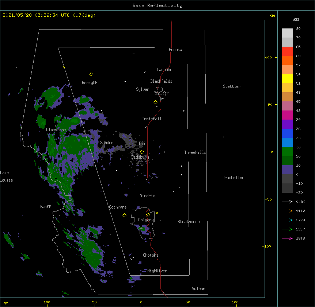315x307 pixels.
Task: Select the green 30 dBZ color swatch
Action: (287, 152)
